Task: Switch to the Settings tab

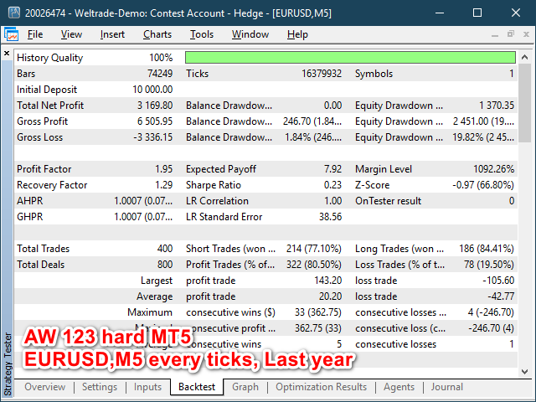Action: point(100,387)
